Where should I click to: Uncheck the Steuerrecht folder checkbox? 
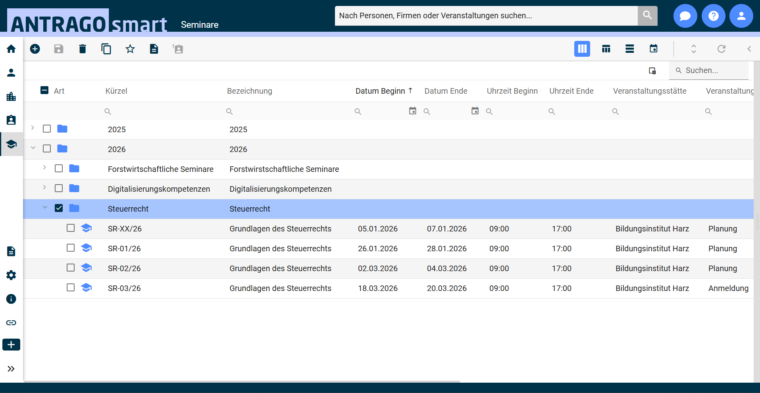coord(59,208)
